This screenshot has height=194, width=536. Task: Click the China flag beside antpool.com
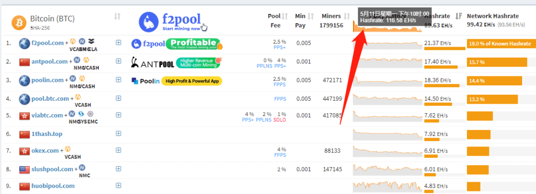click(x=25, y=62)
